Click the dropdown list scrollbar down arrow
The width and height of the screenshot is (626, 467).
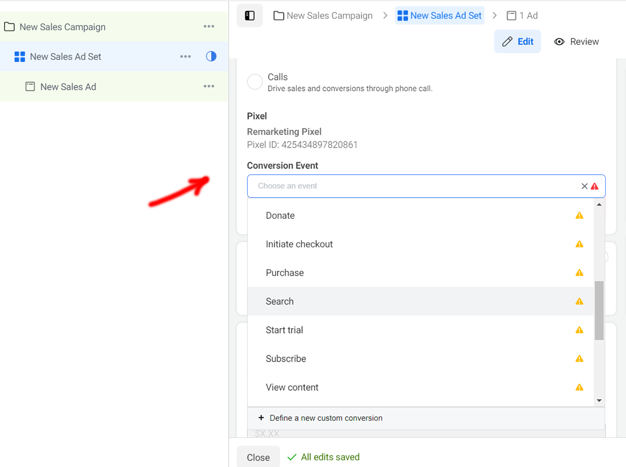click(599, 401)
